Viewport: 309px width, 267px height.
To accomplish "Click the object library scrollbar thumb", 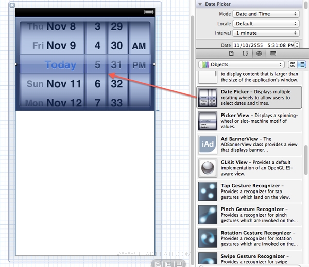I will [305, 160].
